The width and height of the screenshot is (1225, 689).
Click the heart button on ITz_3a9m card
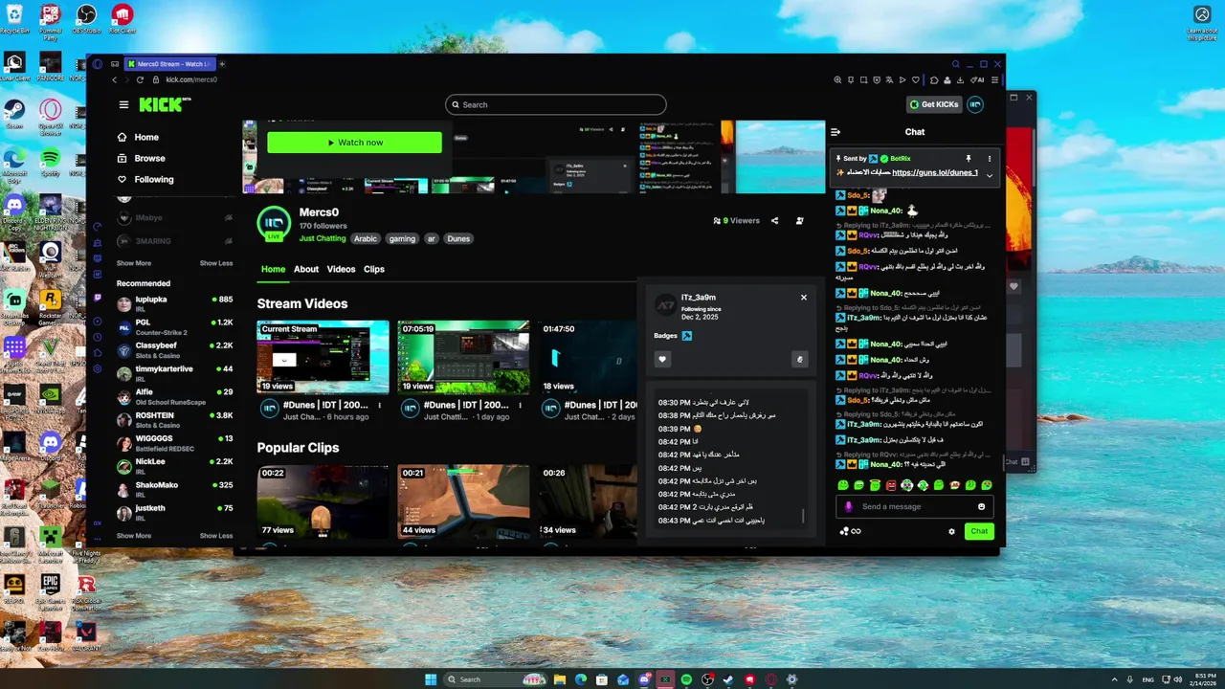click(662, 360)
